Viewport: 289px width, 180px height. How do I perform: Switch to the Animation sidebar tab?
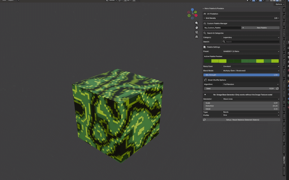(284, 33)
